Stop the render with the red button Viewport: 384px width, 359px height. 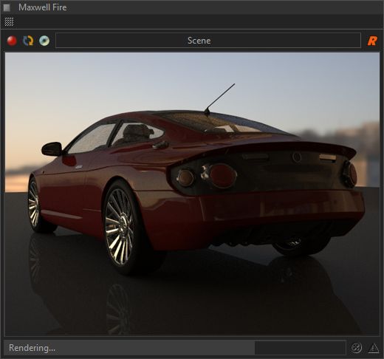coord(12,41)
